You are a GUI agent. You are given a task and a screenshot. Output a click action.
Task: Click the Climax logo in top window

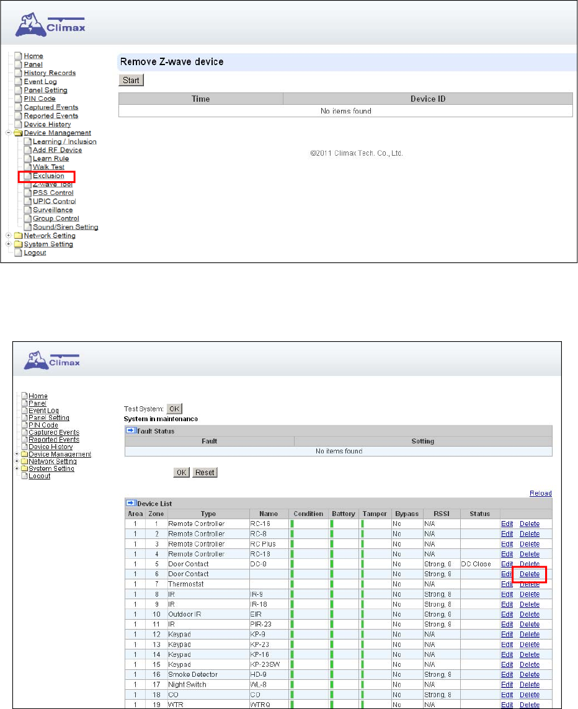coord(50,25)
